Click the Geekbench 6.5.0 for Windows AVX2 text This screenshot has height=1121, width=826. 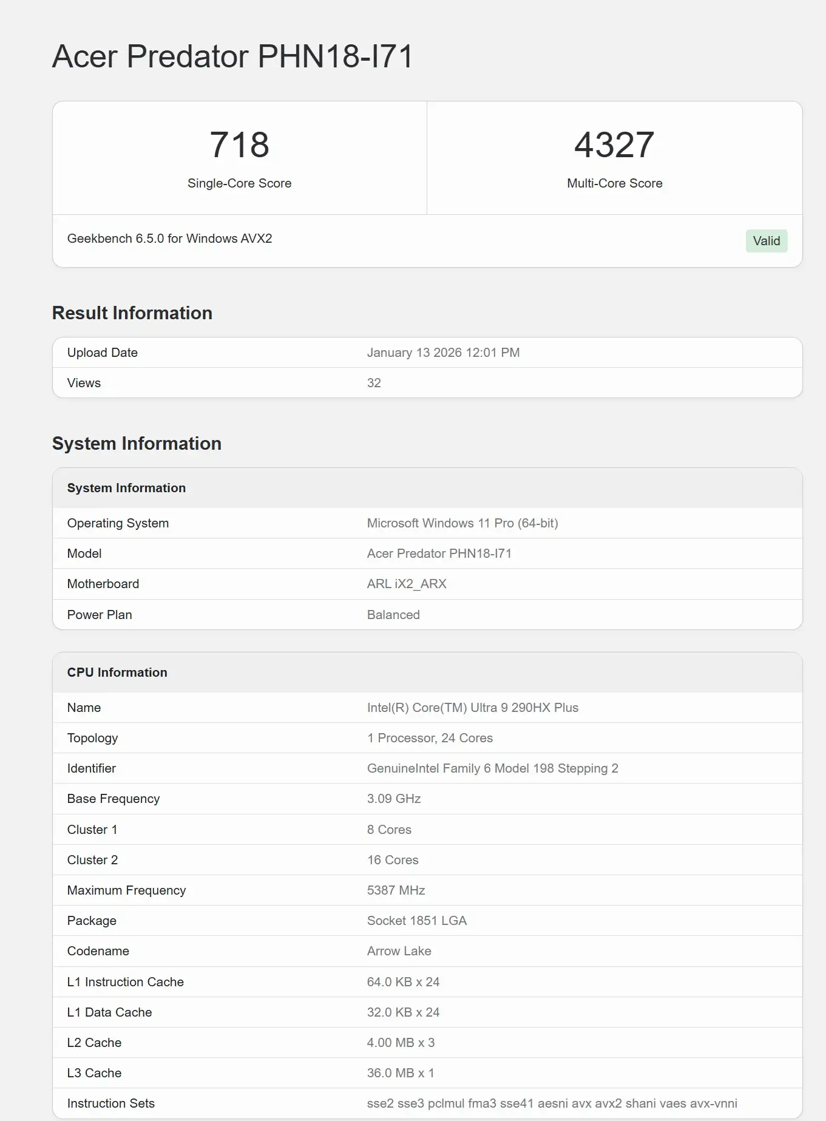169,239
